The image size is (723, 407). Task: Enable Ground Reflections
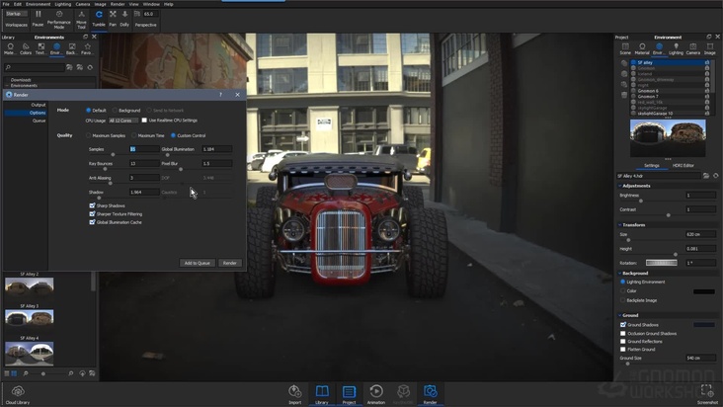point(623,342)
